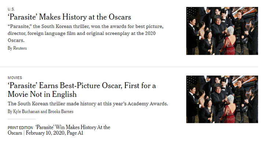264x142 pixels.
Task: Click the PRINT EDITION label
Action: (21, 128)
